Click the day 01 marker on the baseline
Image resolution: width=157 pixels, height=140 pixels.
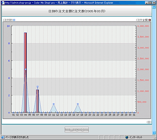click(14, 112)
